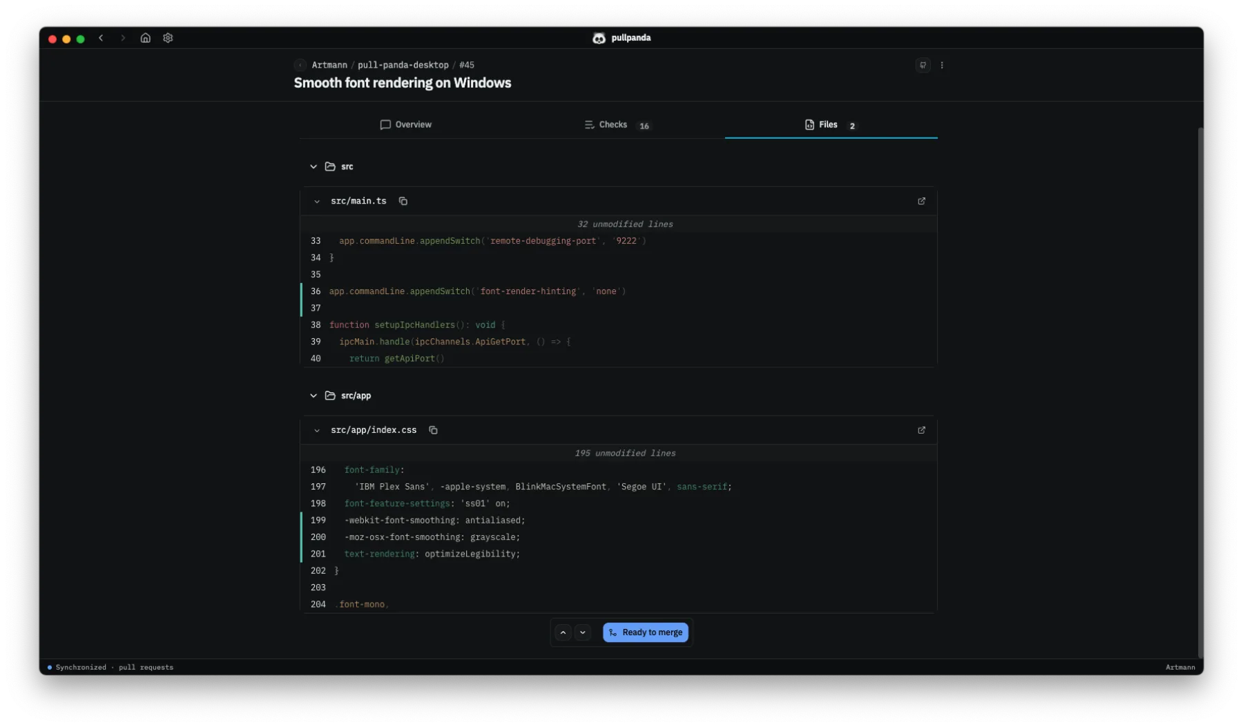Screen dimensions: 1243x727
Task: Jump to next change with down arrow
Action: [583, 632]
